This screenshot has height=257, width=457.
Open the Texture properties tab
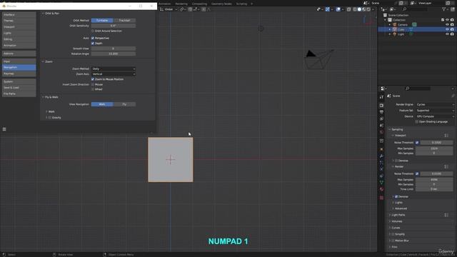click(x=381, y=198)
